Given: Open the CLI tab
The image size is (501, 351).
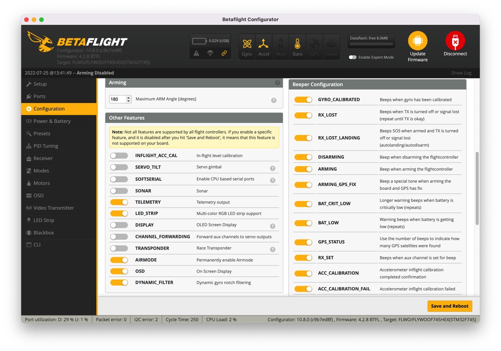Looking at the screenshot, I should [x=59, y=245].
